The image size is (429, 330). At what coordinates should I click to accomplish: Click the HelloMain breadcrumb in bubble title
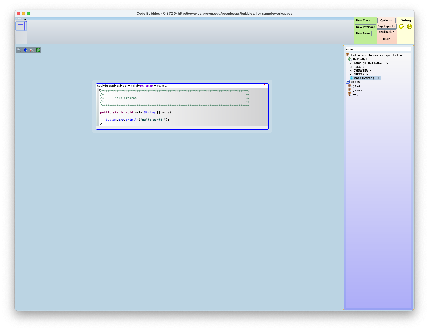(x=147, y=86)
